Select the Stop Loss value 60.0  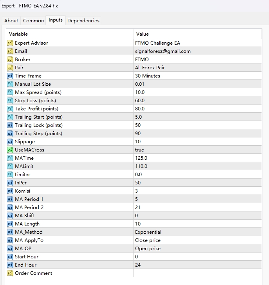[x=139, y=101]
